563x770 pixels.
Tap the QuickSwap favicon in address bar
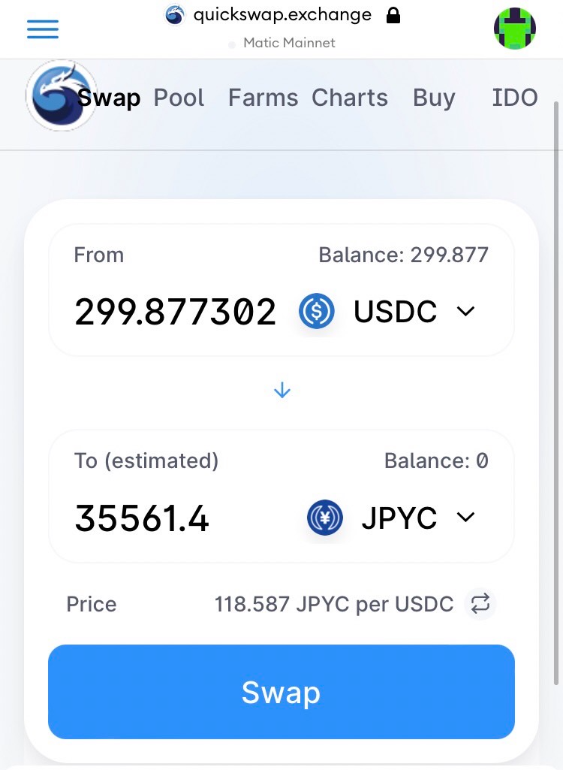point(174,15)
